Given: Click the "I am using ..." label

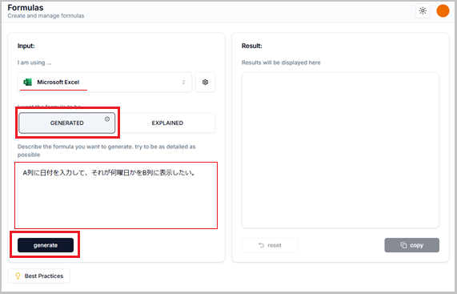Looking at the screenshot, I should coord(34,62).
